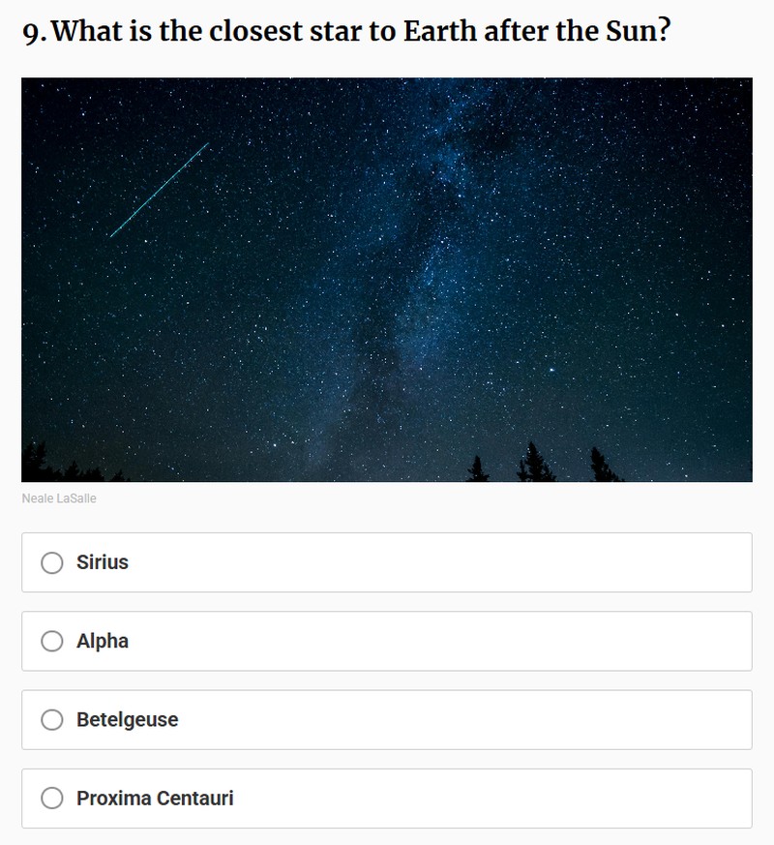
Task: Click the 'Sirius' answer label text
Action: pos(103,562)
